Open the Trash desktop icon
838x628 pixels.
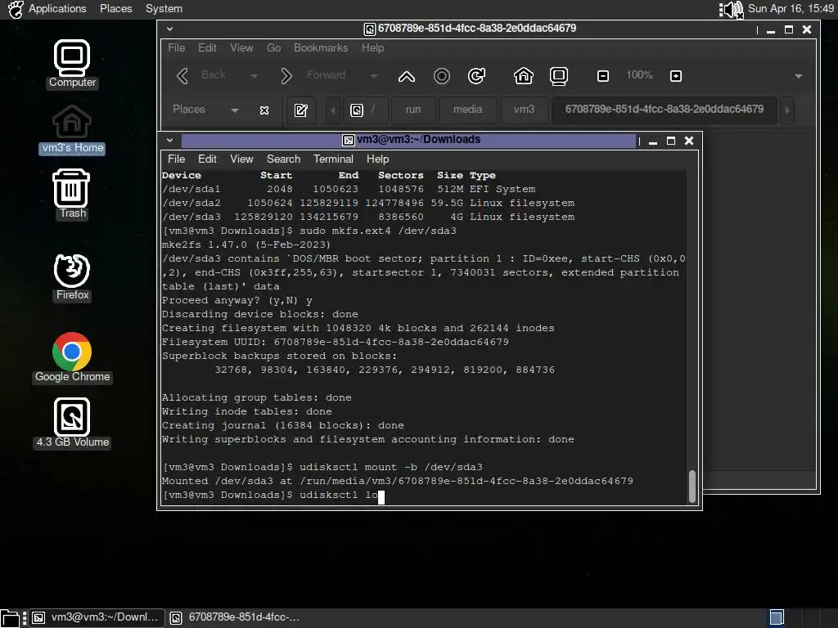coord(72,194)
